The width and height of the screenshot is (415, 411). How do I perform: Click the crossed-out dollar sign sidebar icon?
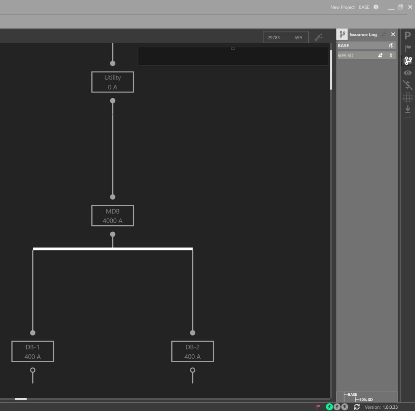coord(408,85)
